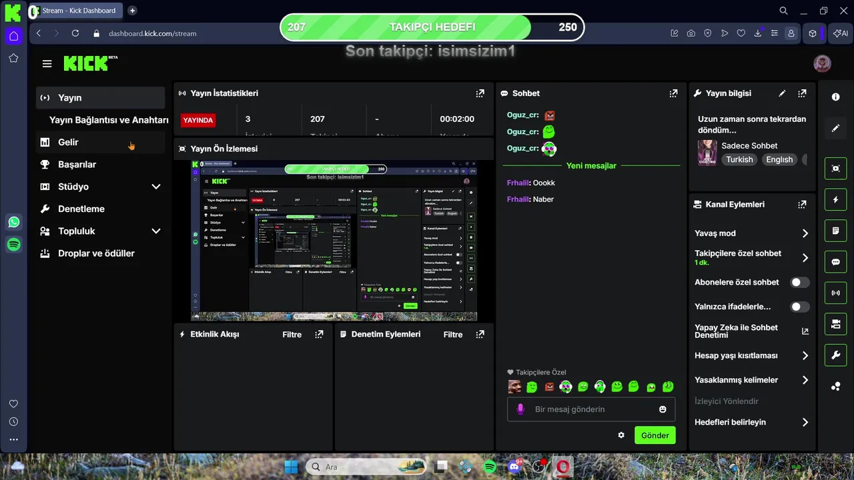Open Discord from the taskbar
The width and height of the screenshot is (854, 480).
coord(514,467)
